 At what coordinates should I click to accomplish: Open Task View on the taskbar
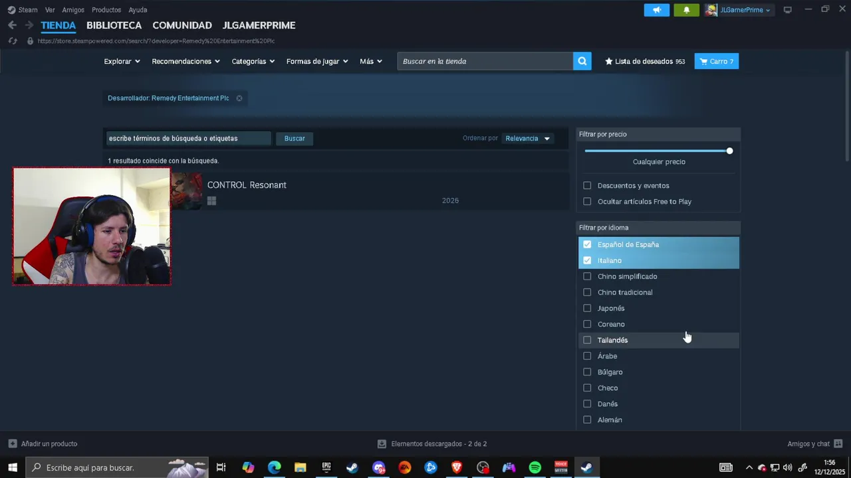point(221,467)
